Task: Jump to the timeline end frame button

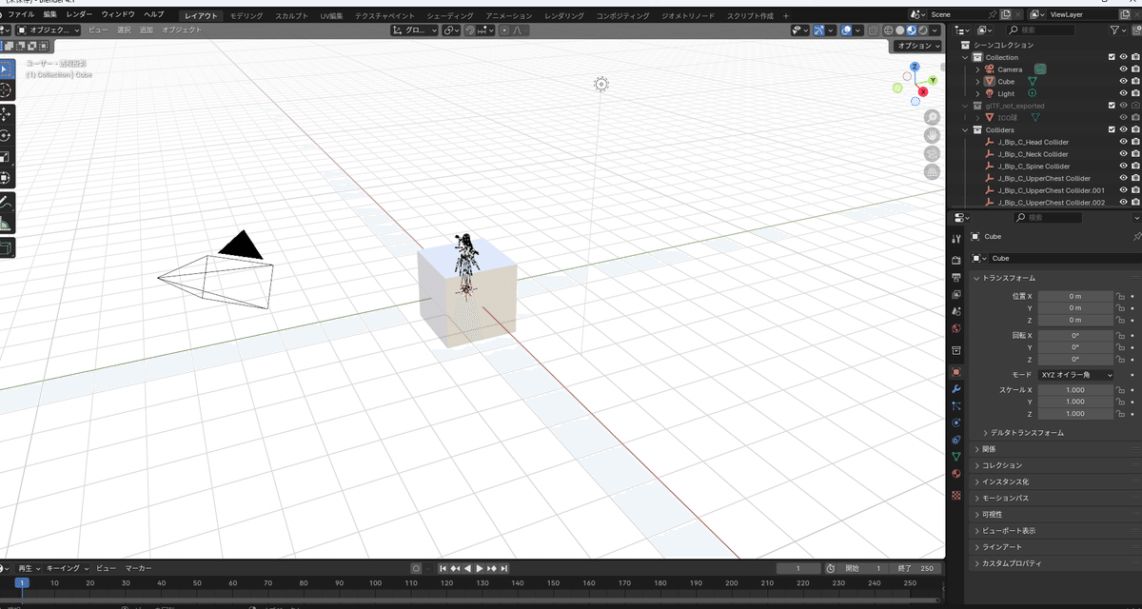Action: (x=504, y=568)
